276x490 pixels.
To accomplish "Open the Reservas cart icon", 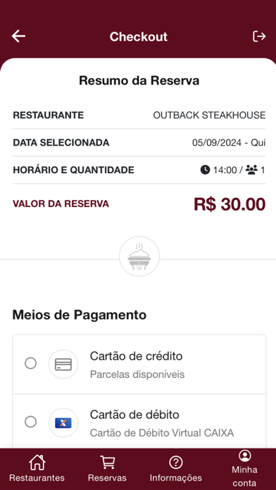I will coord(107,462).
